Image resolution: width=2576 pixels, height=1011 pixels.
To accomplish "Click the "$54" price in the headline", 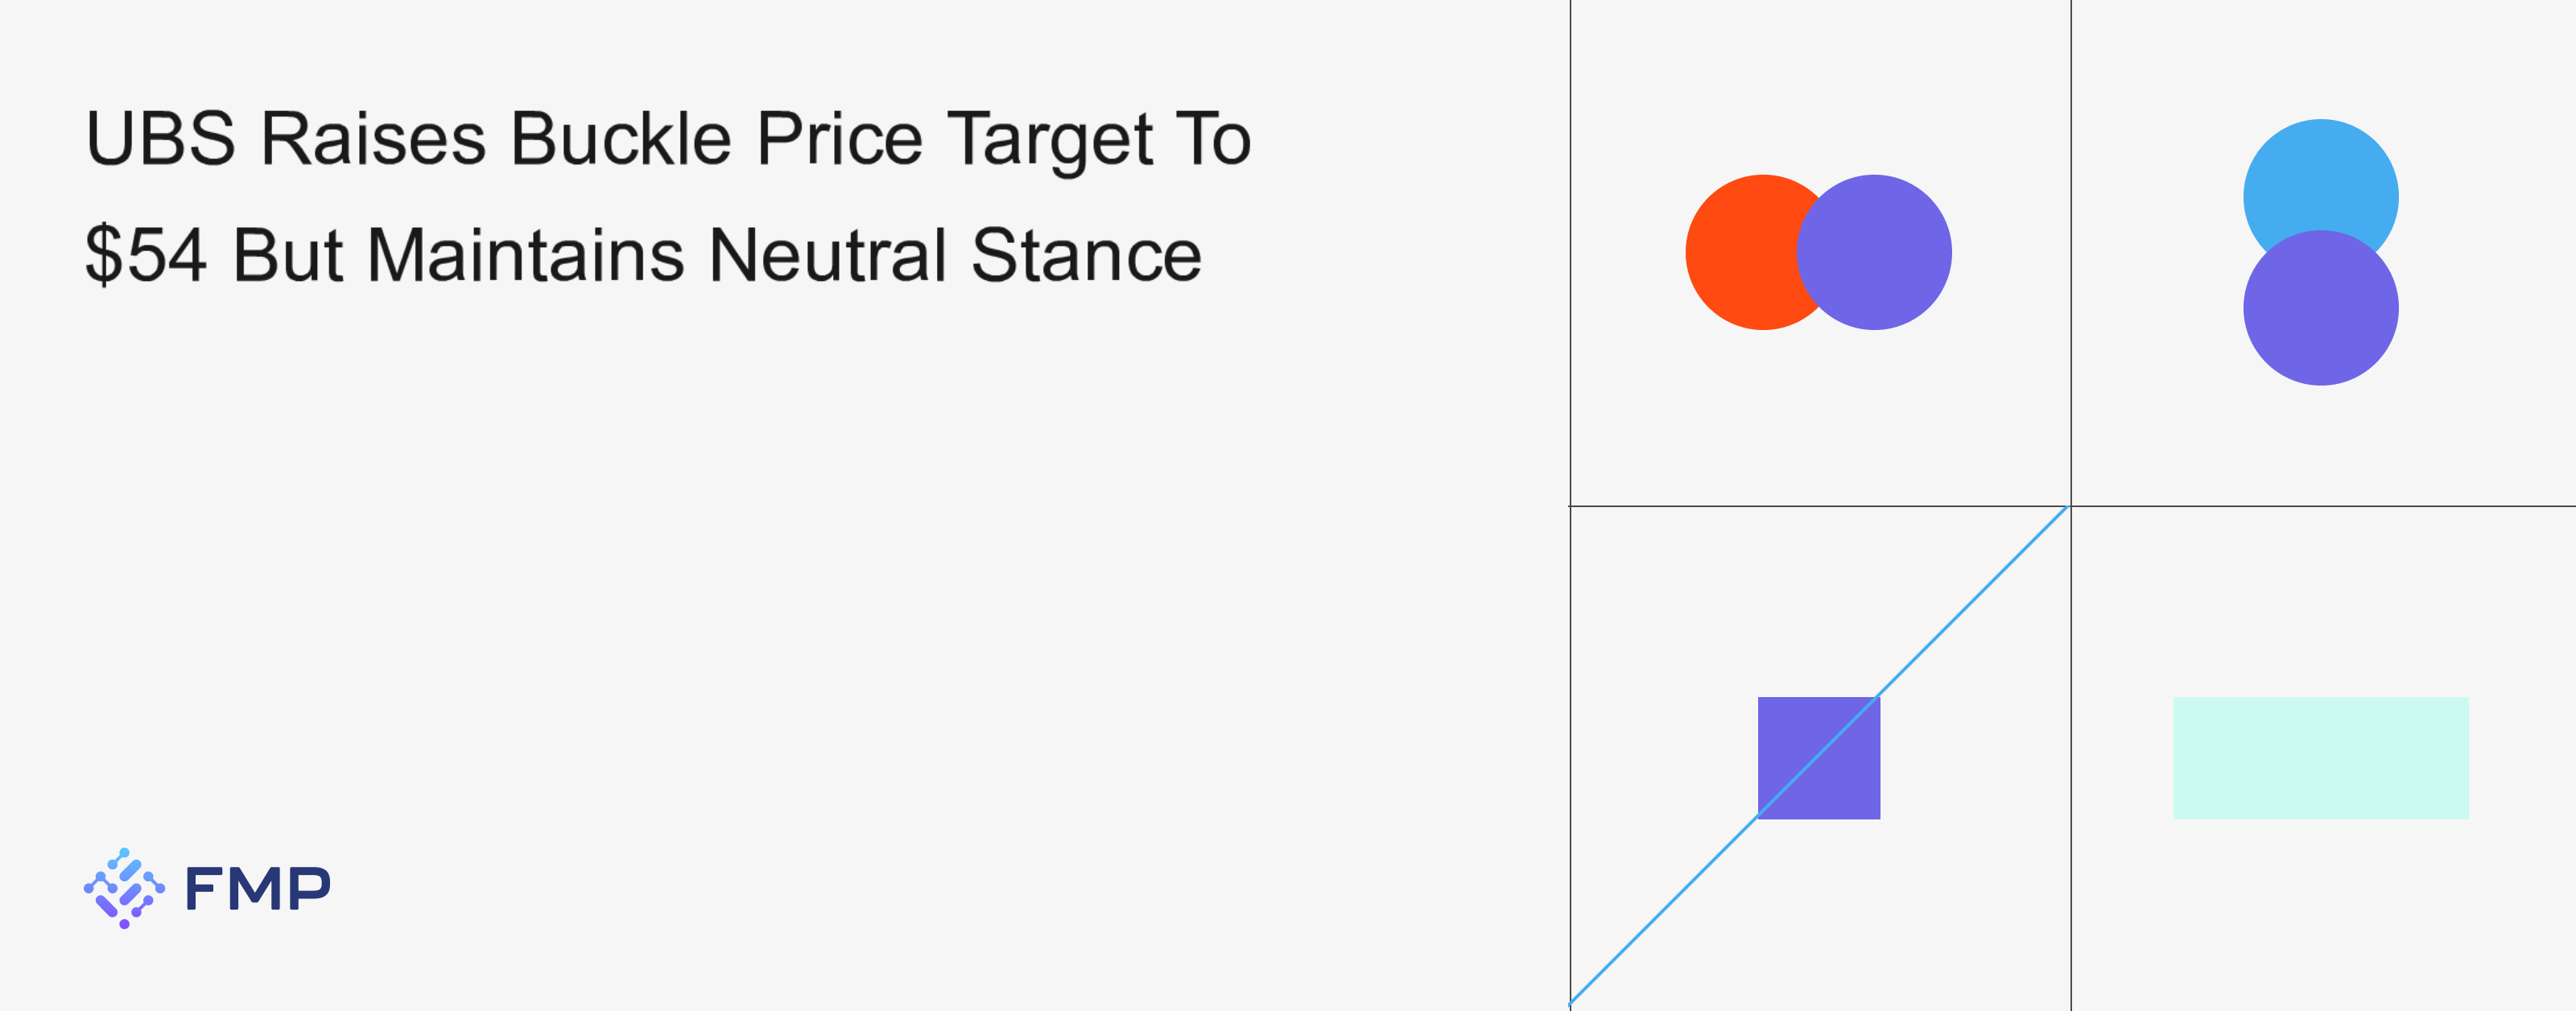I will [145, 255].
